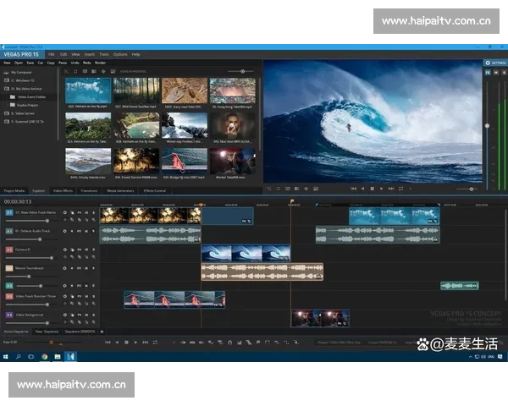Mute the V1 video track
This screenshot has width=508, height=406.
87,211
